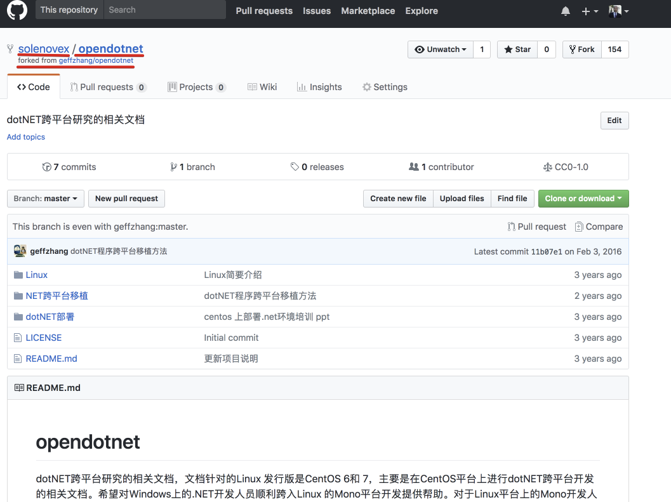Open the README.md file link

[51, 359]
